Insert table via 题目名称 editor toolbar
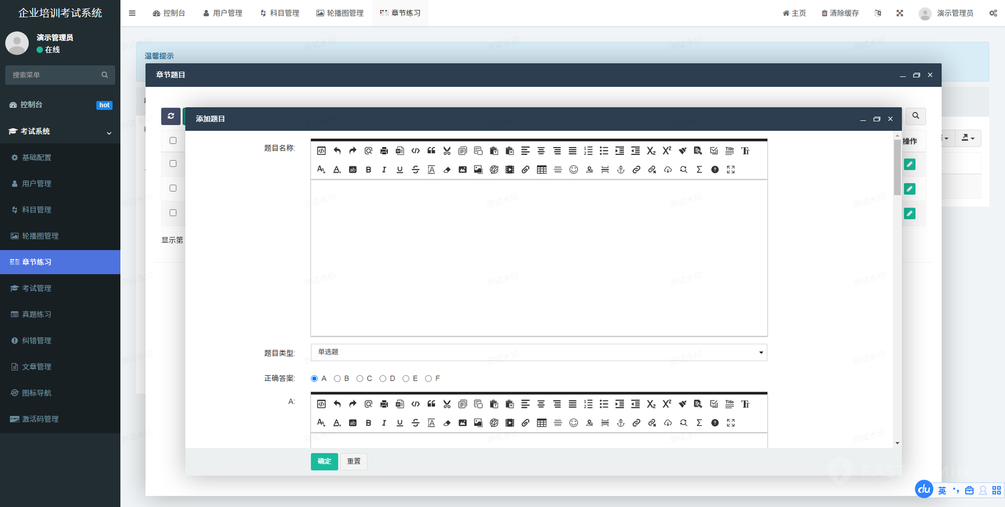 [542, 170]
